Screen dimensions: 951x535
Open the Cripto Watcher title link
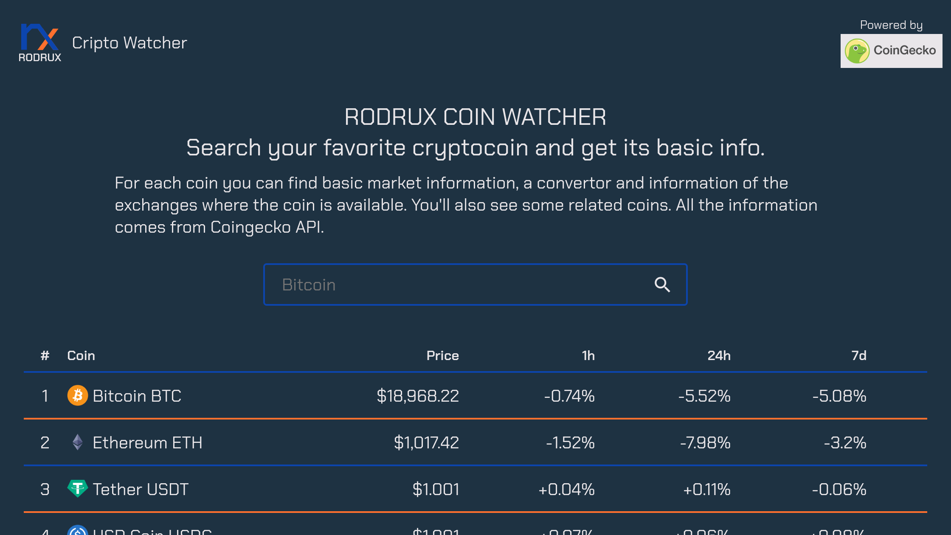pyautogui.click(x=129, y=43)
